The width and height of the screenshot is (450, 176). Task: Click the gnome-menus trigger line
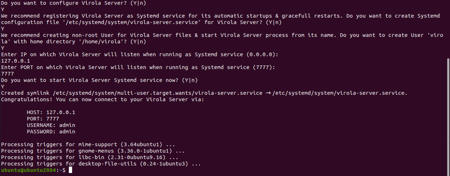[93, 151]
